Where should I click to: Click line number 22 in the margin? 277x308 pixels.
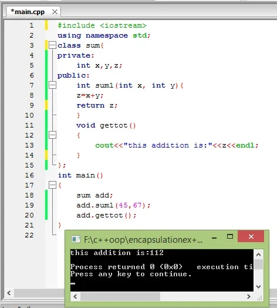tap(29, 235)
